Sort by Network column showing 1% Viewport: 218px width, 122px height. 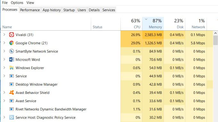(x=196, y=24)
